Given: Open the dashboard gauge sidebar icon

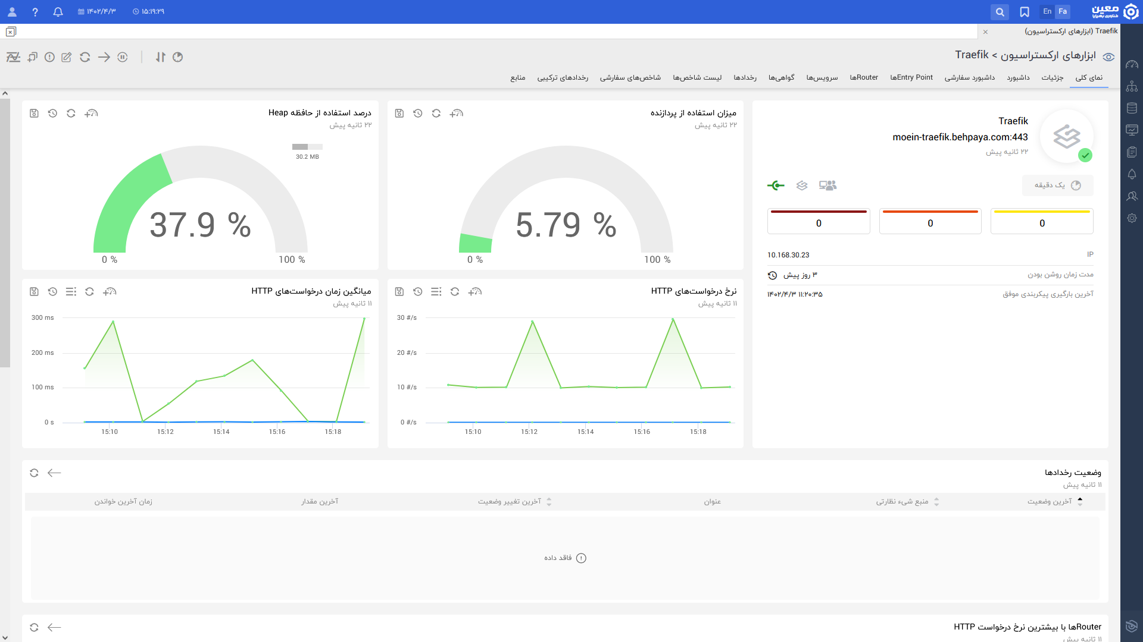Looking at the screenshot, I should (x=1132, y=64).
